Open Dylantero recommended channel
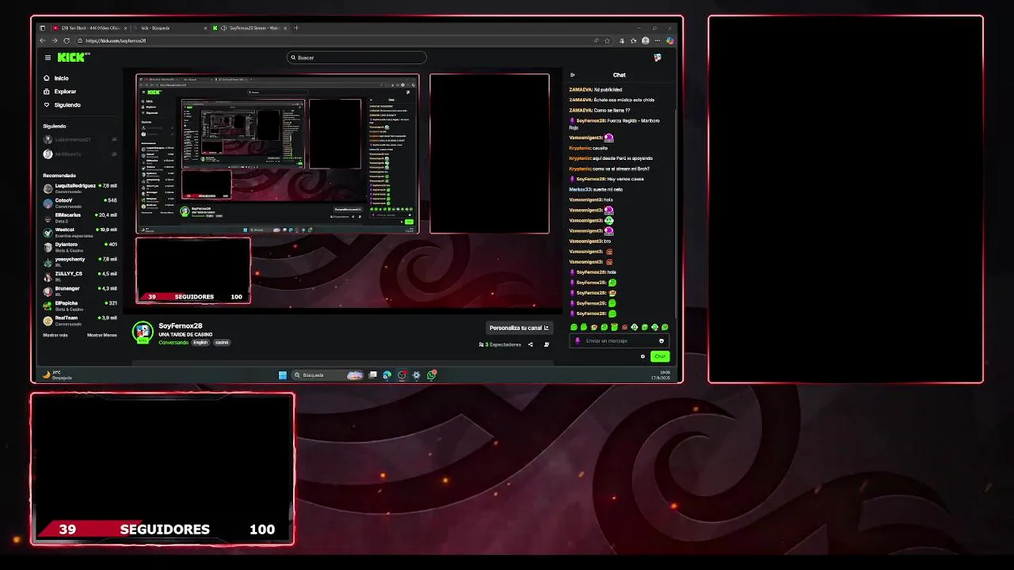The height and width of the screenshot is (570, 1014). [x=80, y=246]
